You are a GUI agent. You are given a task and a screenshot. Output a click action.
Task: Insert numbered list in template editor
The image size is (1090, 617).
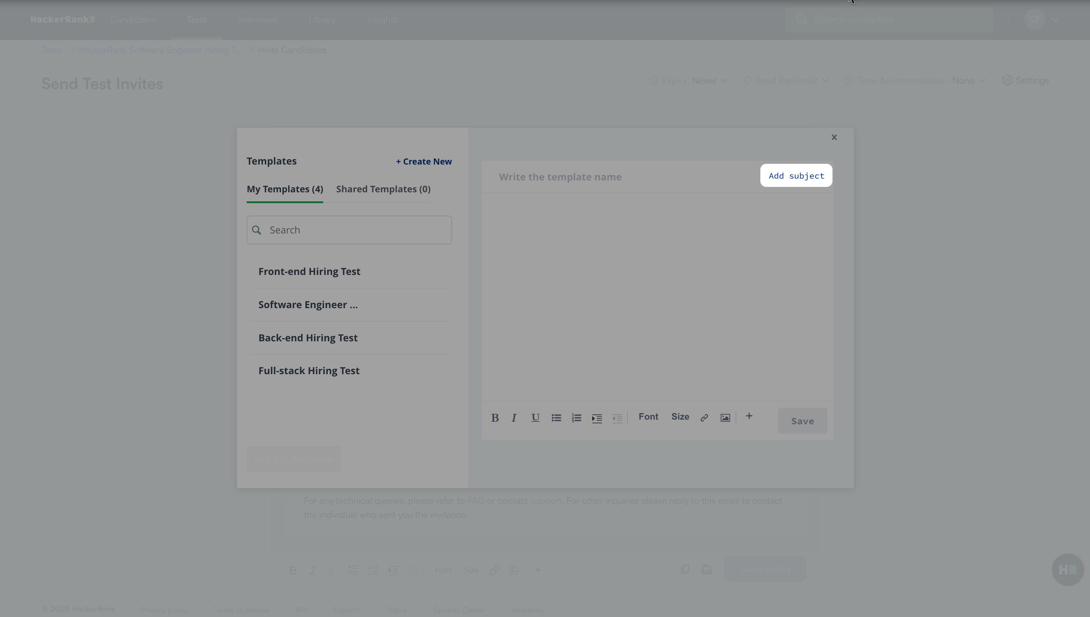(576, 418)
